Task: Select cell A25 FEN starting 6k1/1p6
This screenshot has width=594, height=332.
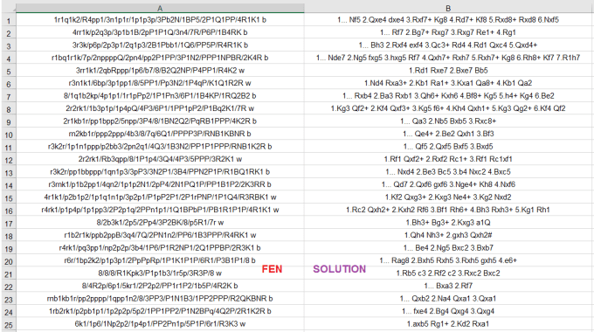Action: coord(160,324)
